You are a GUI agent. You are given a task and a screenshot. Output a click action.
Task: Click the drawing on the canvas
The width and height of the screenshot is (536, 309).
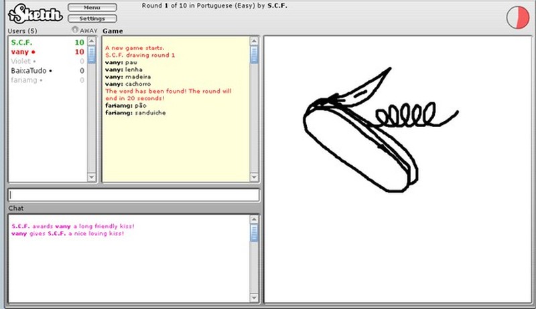(x=381, y=130)
